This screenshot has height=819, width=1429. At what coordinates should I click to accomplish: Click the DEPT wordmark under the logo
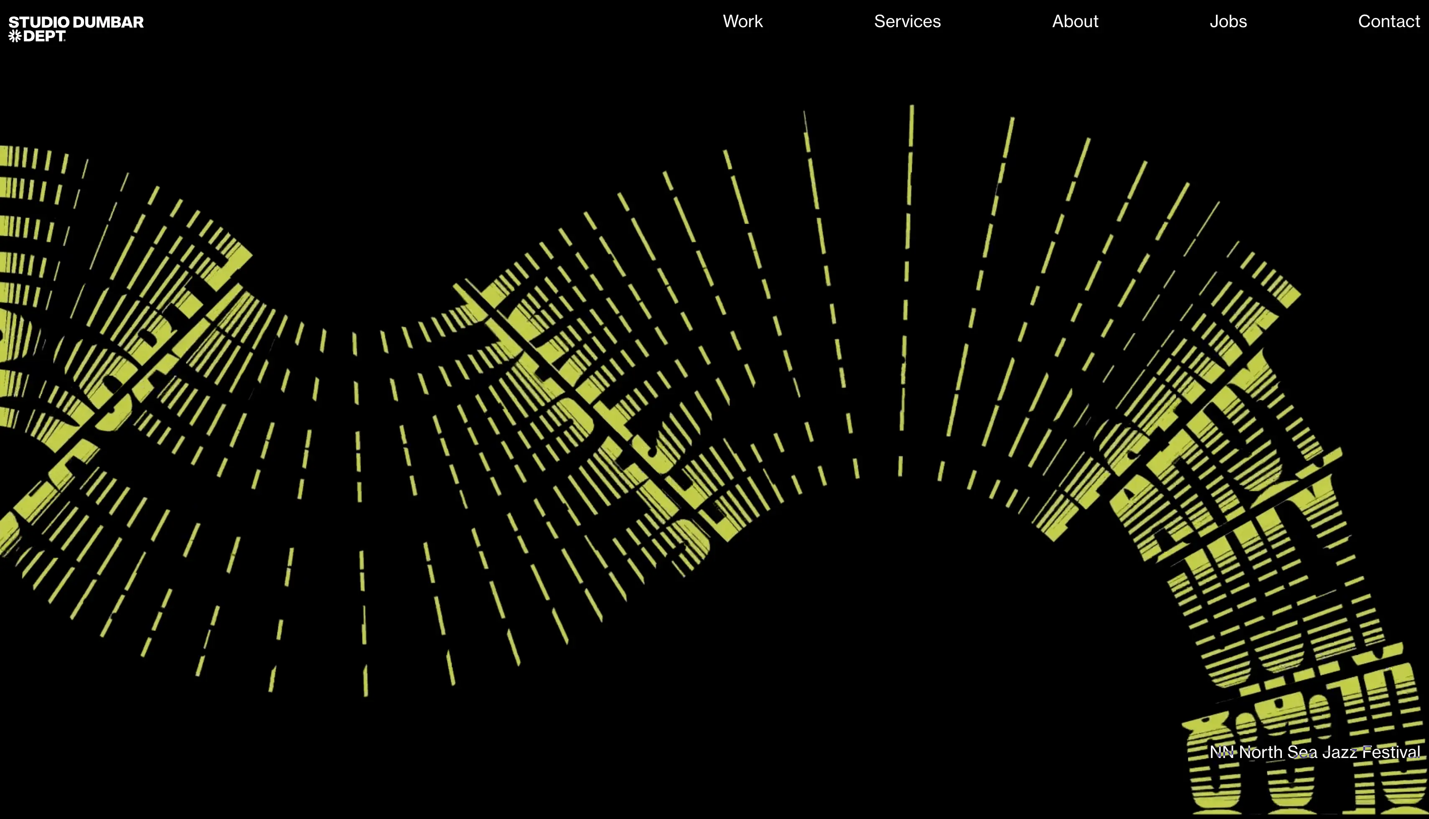click(44, 36)
